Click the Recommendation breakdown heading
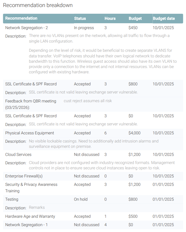 click(x=38, y=5)
